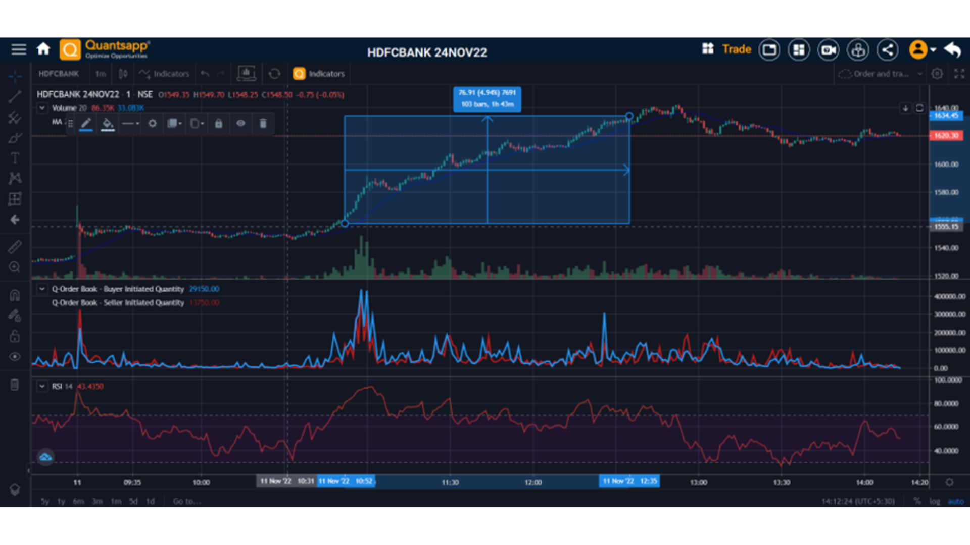
Task: Select the 1y time range
Action: pyautogui.click(x=61, y=501)
